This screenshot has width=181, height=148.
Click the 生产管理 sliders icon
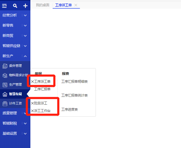pyautogui.click(x=5, y=85)
